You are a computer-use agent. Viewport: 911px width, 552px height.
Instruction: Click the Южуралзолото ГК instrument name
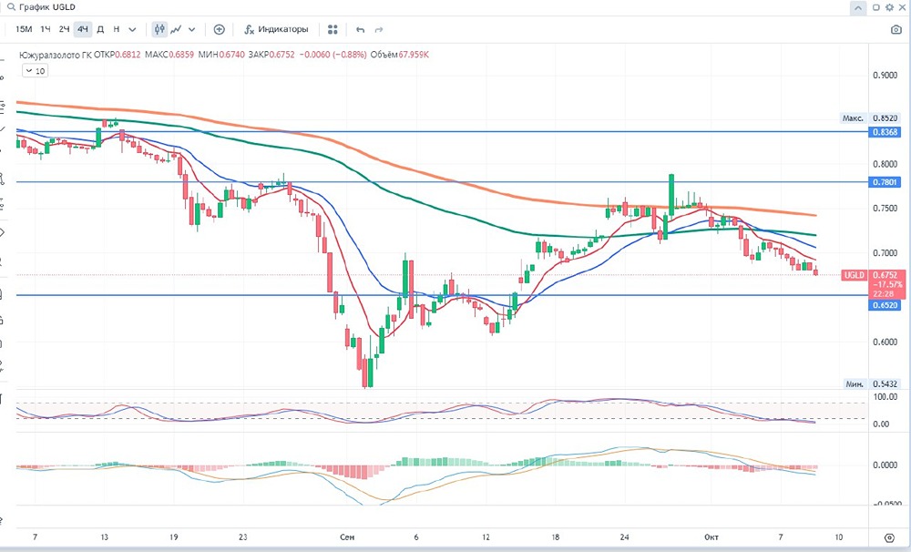click(x=56, y=55)
